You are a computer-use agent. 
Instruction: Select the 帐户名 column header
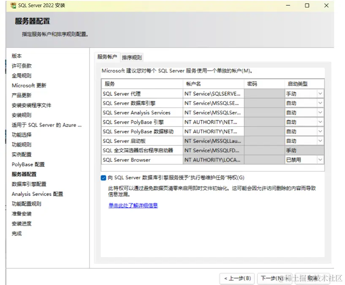[213, 84]
